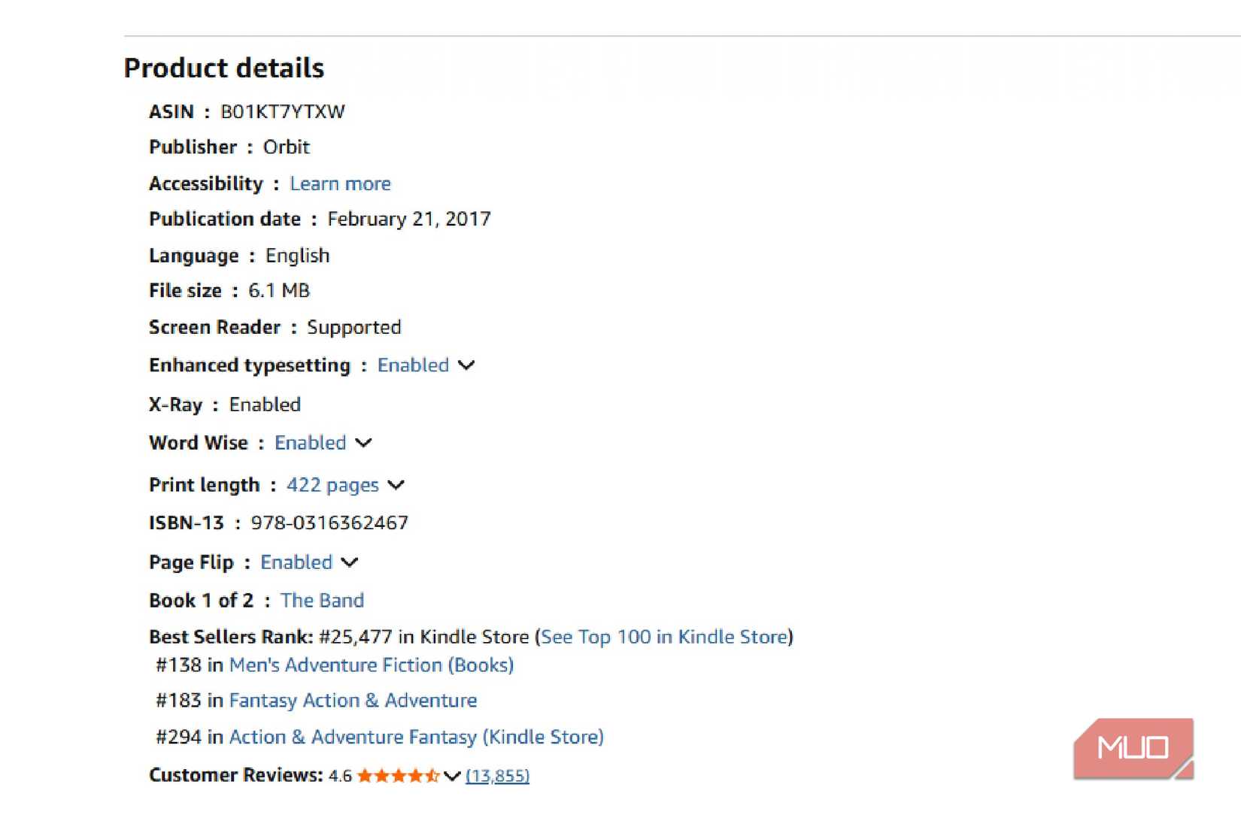Open The Band series link

point(323,600)
